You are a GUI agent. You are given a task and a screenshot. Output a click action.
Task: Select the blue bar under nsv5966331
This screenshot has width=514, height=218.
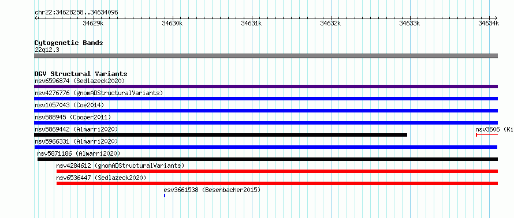coord(266,147)
